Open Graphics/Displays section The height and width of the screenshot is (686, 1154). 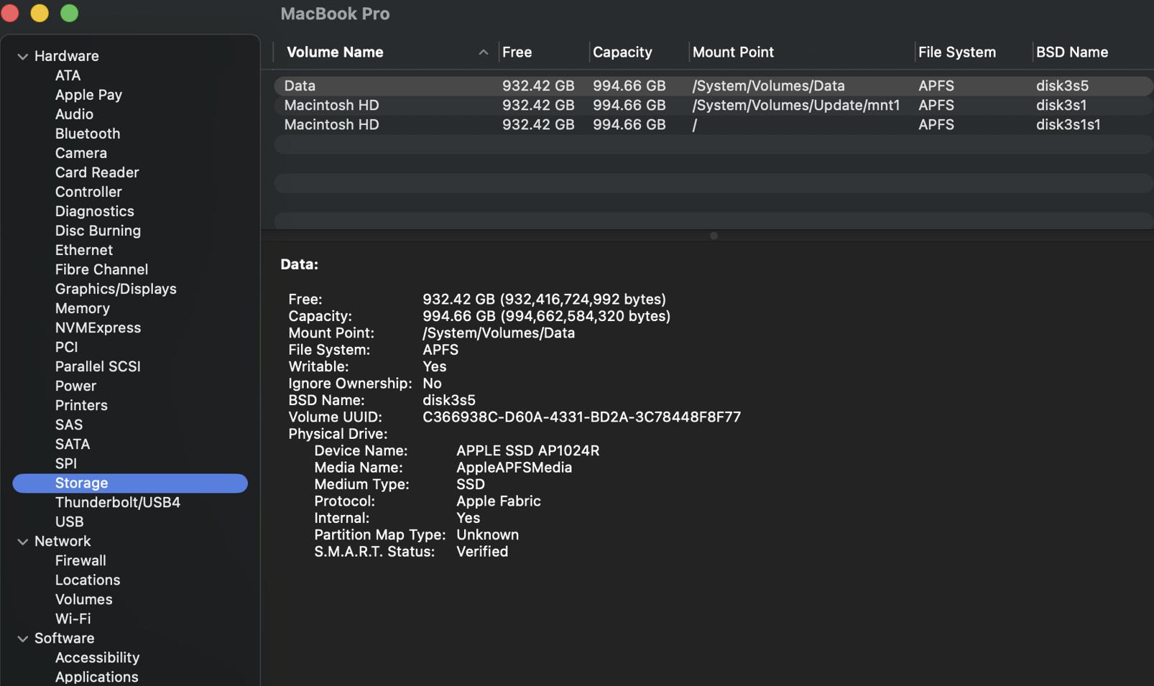point(116,289)
